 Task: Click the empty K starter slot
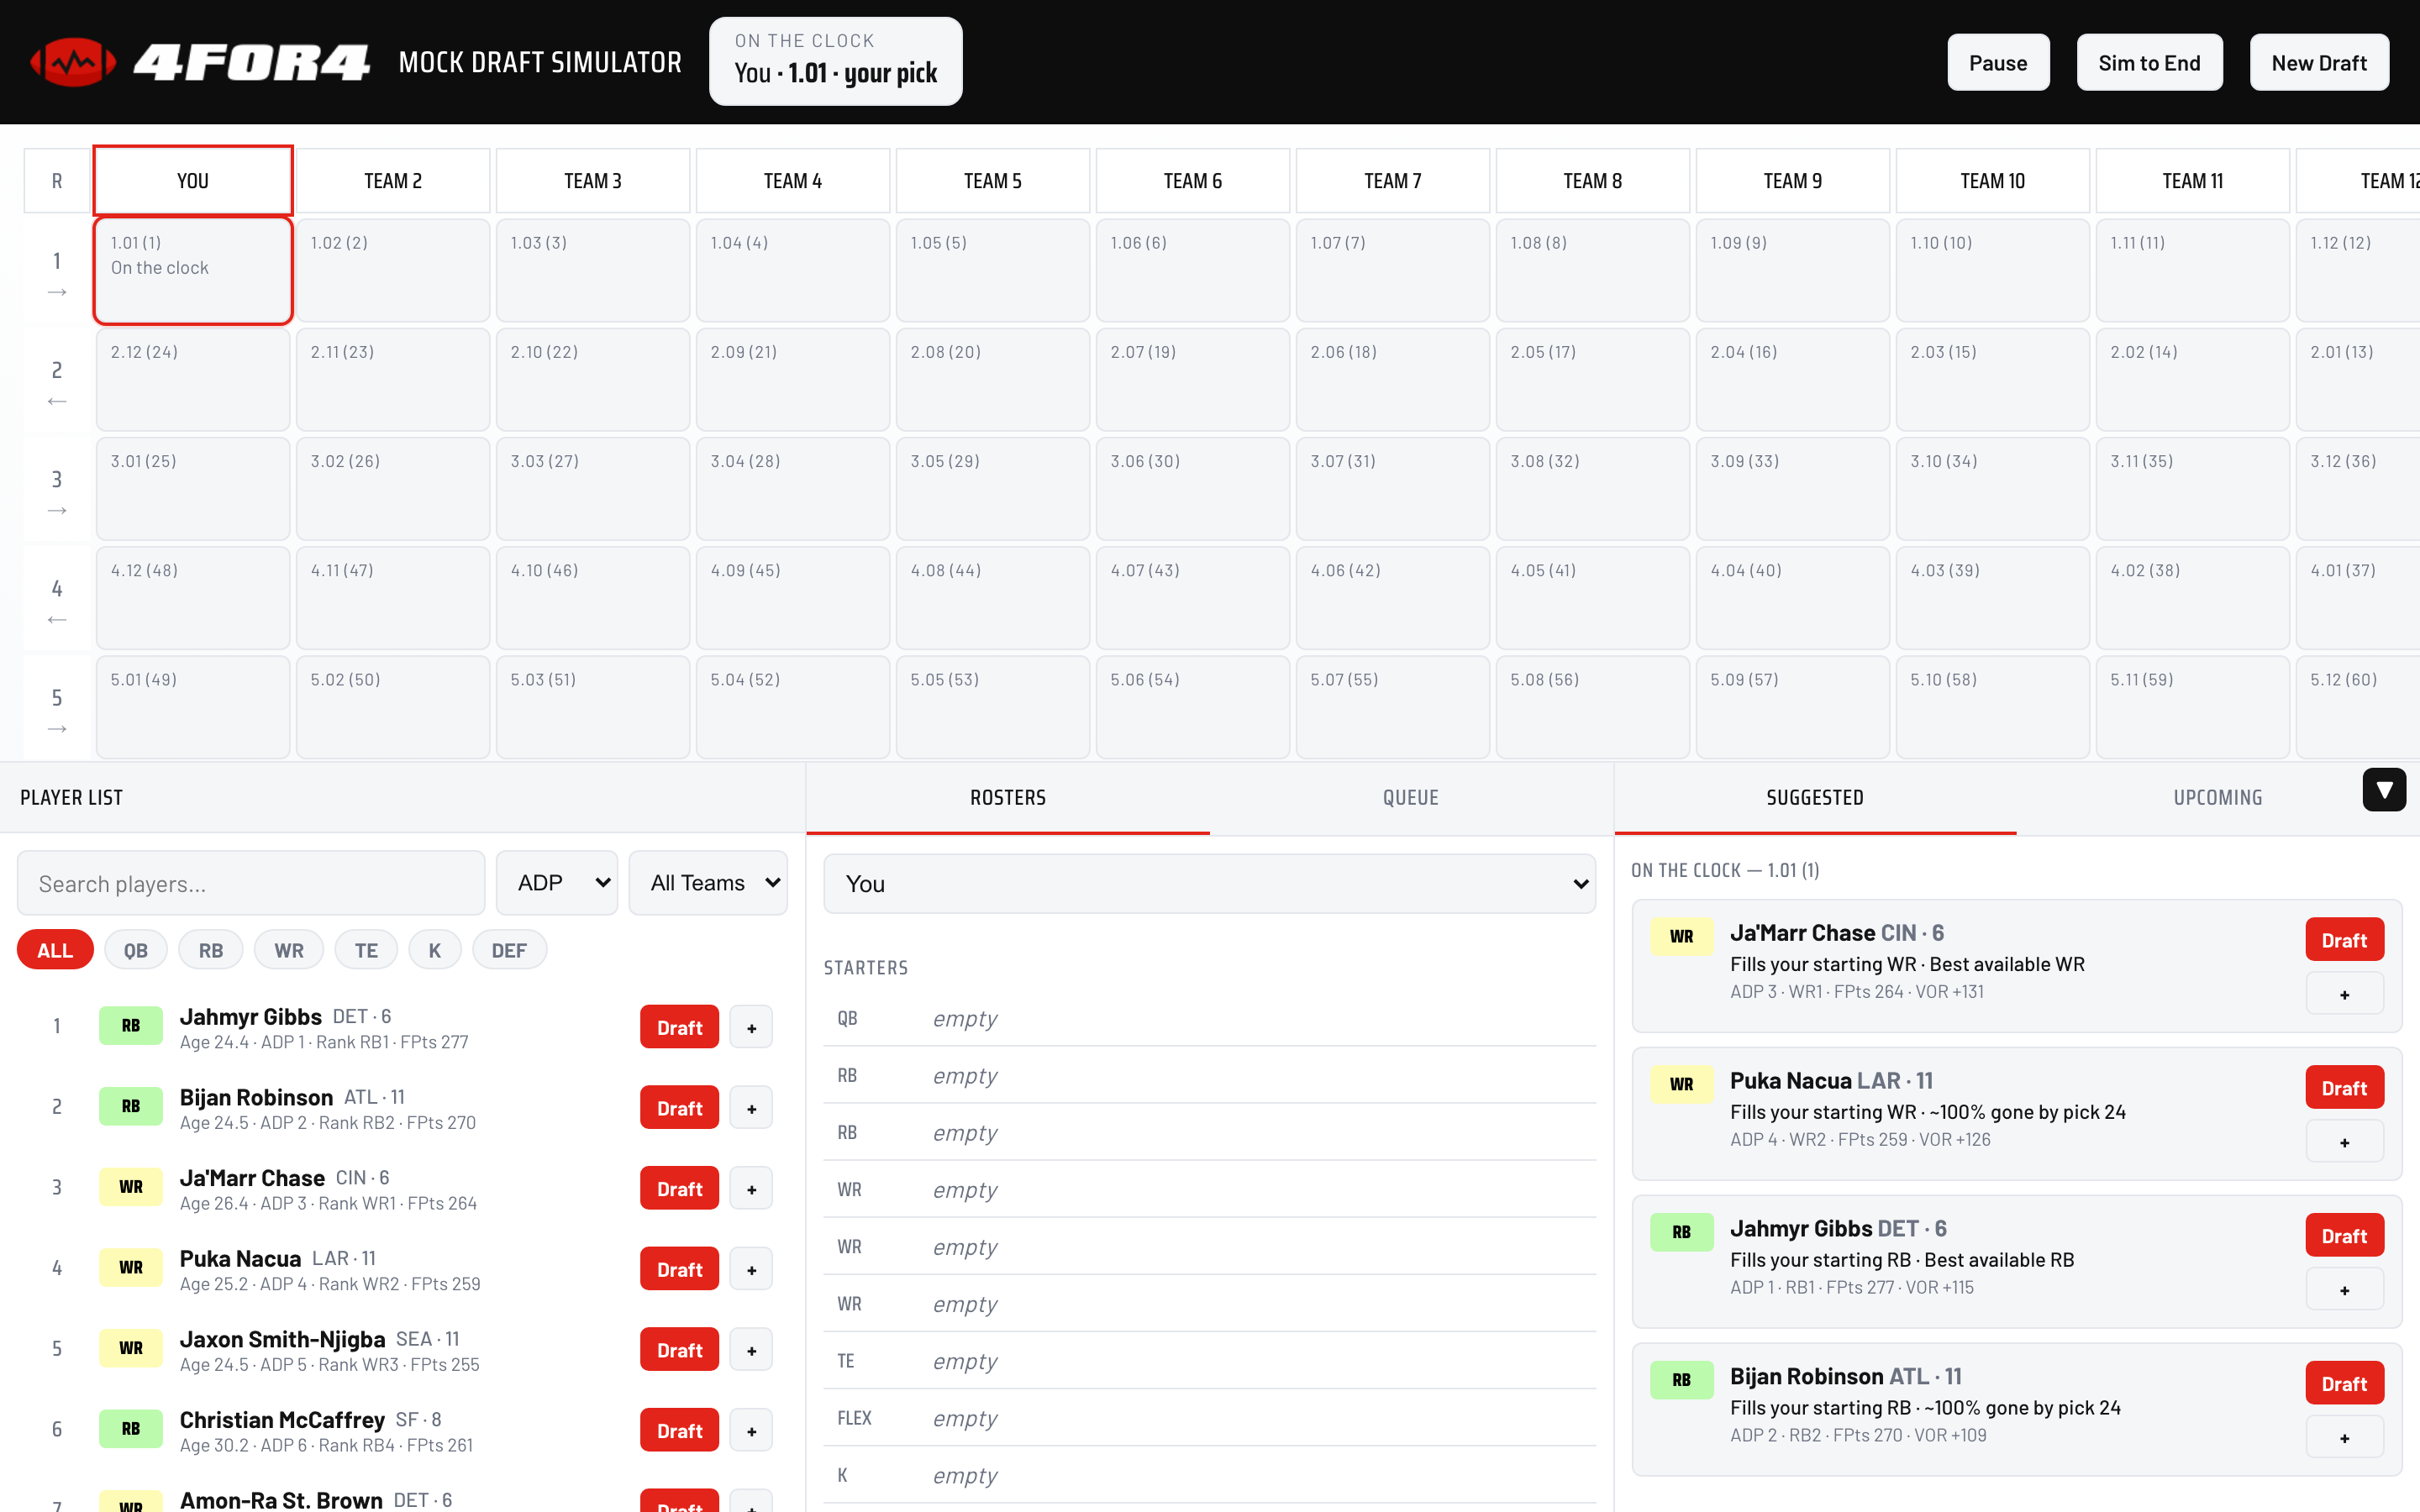1209,1475
